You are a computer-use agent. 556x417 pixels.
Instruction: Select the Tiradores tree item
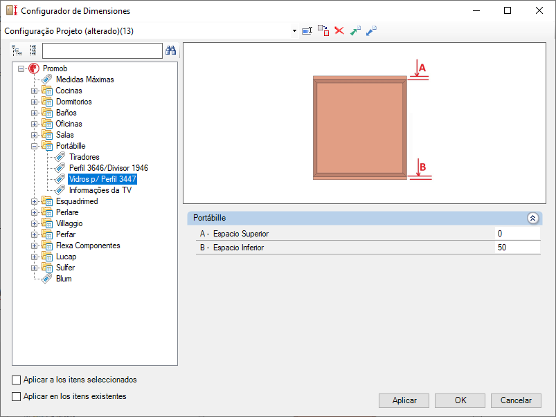[x=84, y=157]
